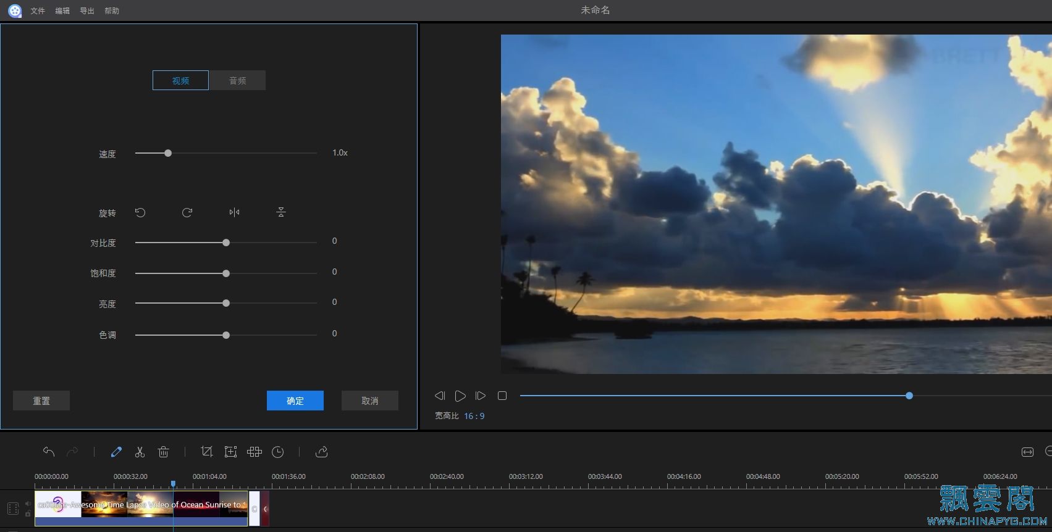Open the mosaic tool
1052x532 pixels.
pyautogui.click(x=255, y=452)
